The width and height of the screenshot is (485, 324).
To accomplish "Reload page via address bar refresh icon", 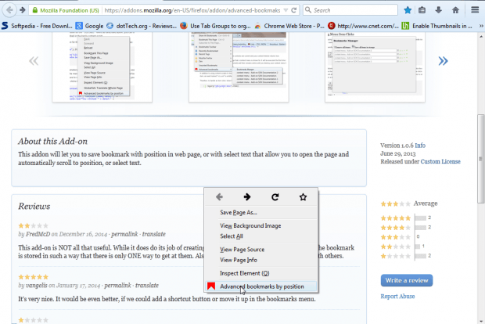I will (294, 10).
